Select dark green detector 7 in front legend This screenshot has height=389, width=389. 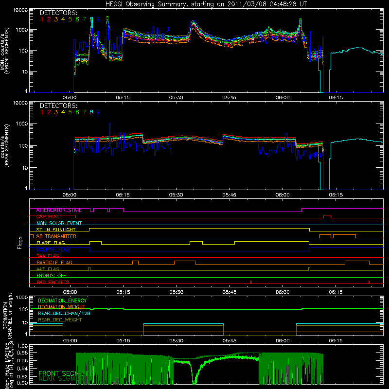(x=84, y=19)
